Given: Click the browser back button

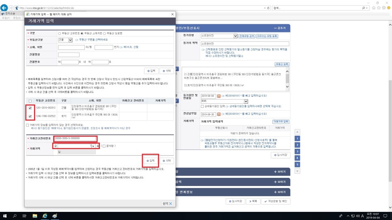Looking at the screenshot, I should point(4,8).
